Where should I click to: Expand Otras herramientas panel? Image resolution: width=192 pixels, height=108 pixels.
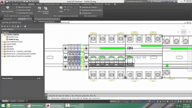[x=91, y=16]
